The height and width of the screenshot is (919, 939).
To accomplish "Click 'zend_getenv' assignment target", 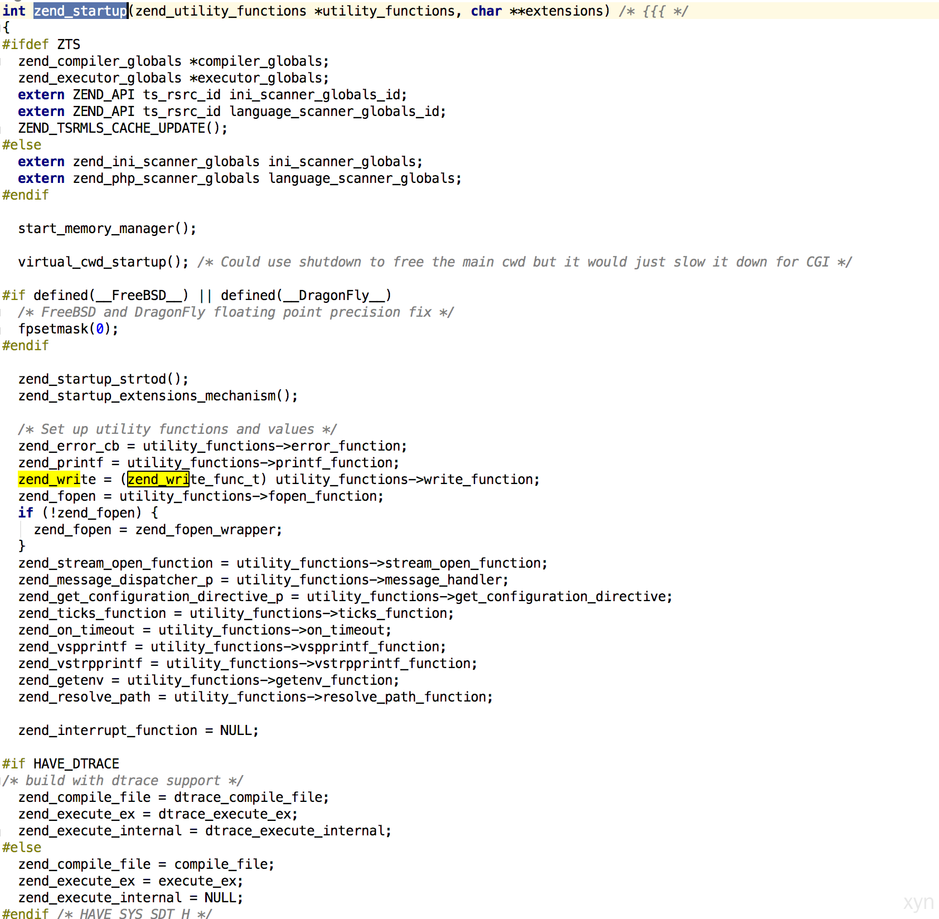I will point(61,680).
